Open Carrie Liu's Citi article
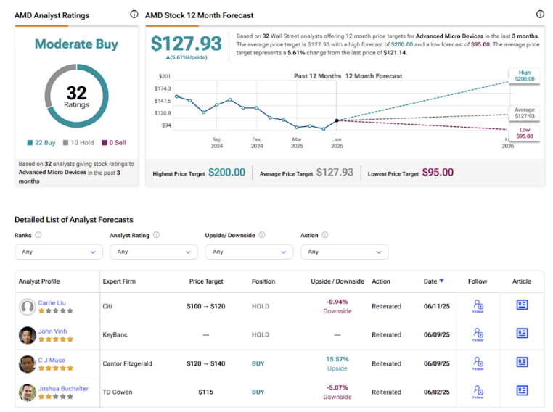This screenshot has width=553, height=412. pos(522,305)
